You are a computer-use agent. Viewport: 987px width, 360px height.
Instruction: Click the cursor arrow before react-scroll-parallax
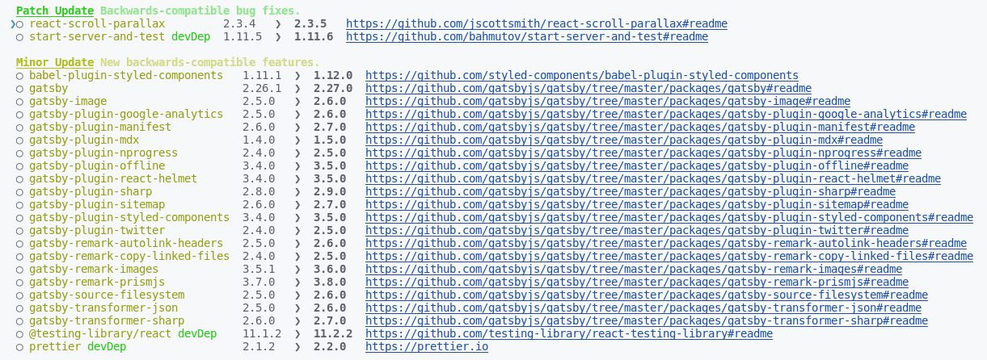12,24
